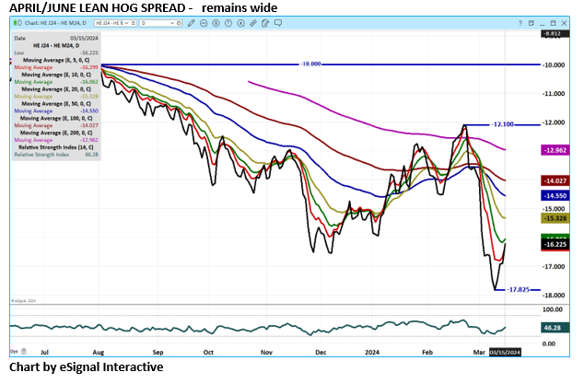Click the Dyn label at bottom left

coord(13,352)
